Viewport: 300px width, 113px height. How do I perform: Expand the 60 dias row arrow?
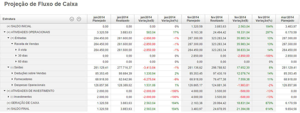(x=16, y=62)
